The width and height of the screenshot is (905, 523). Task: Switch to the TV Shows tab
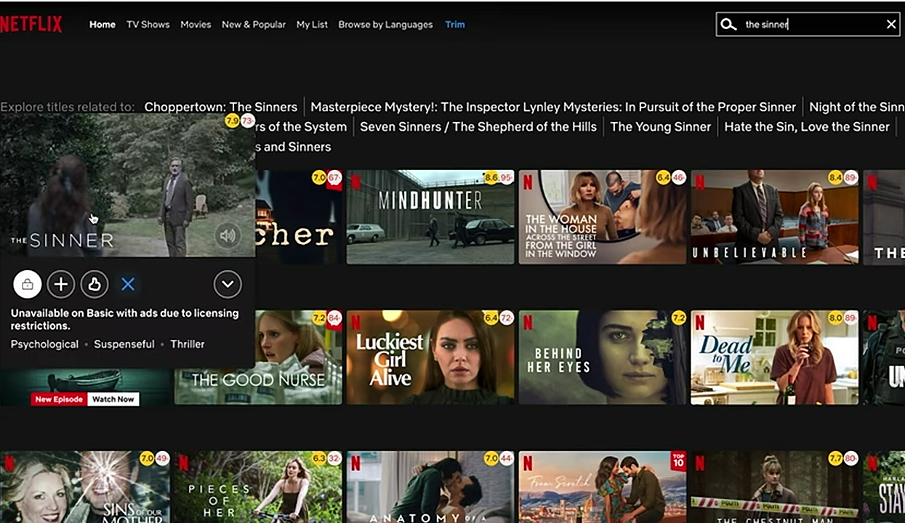pyautogui.click(x=148, y=24)
